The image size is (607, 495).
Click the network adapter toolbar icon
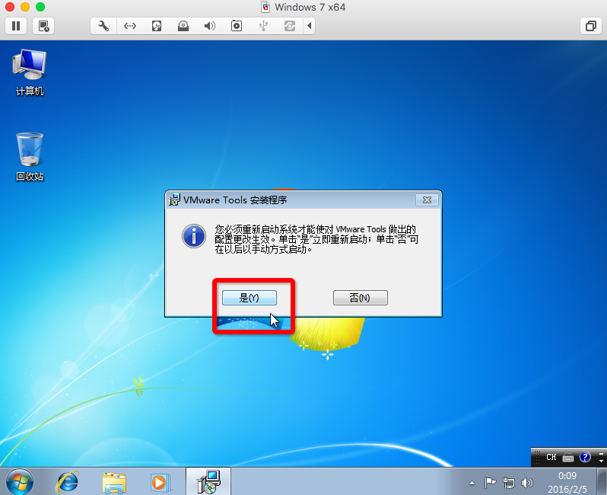pos(129,26)
